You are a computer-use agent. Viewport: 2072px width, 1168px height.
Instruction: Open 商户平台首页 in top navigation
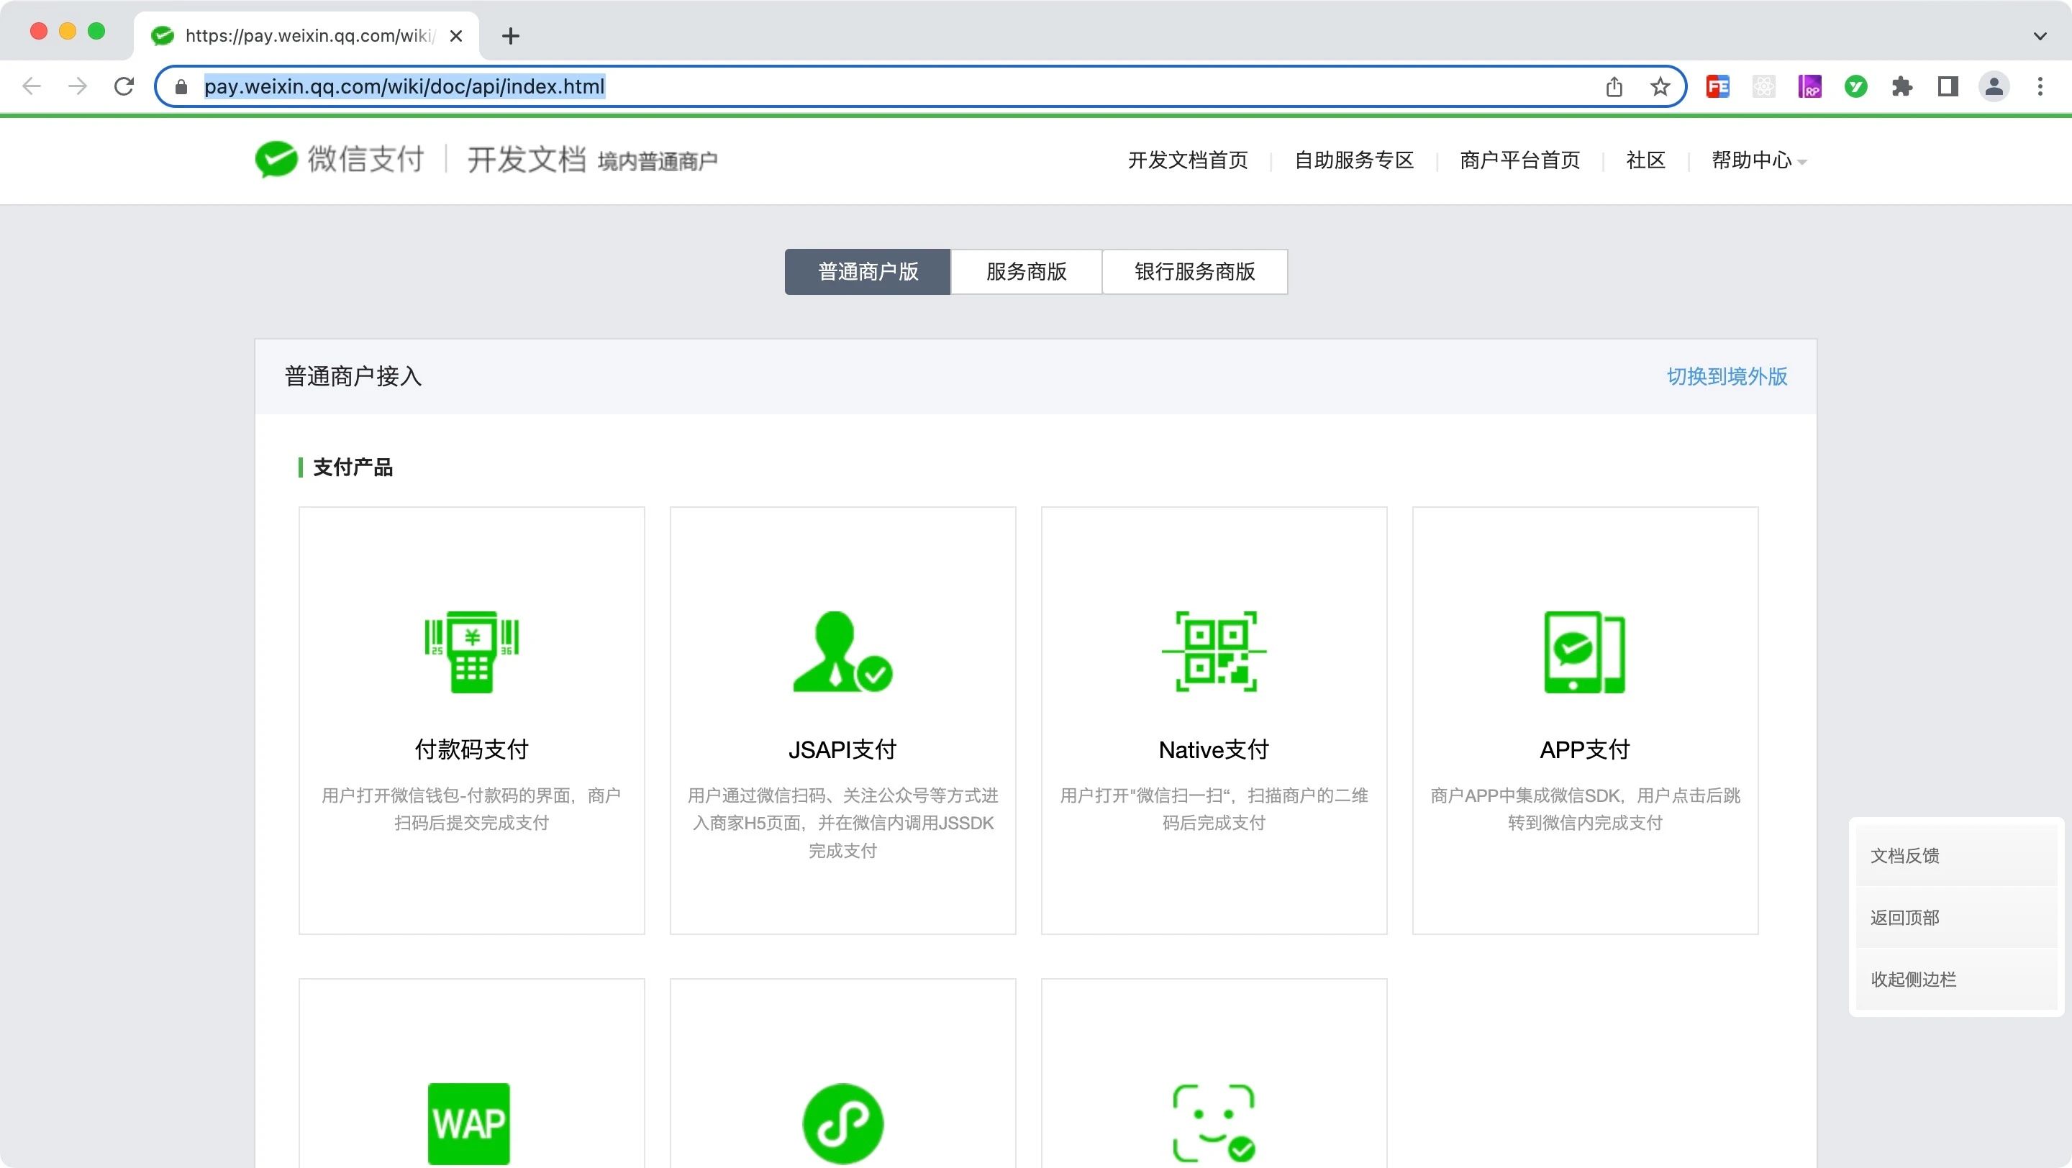(x=1519, y=160)
